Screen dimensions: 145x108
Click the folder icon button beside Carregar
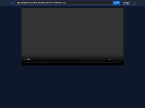134,3
